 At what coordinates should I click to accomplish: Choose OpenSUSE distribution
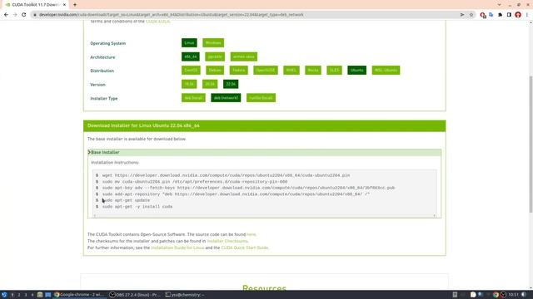click(x=266, y=70)
